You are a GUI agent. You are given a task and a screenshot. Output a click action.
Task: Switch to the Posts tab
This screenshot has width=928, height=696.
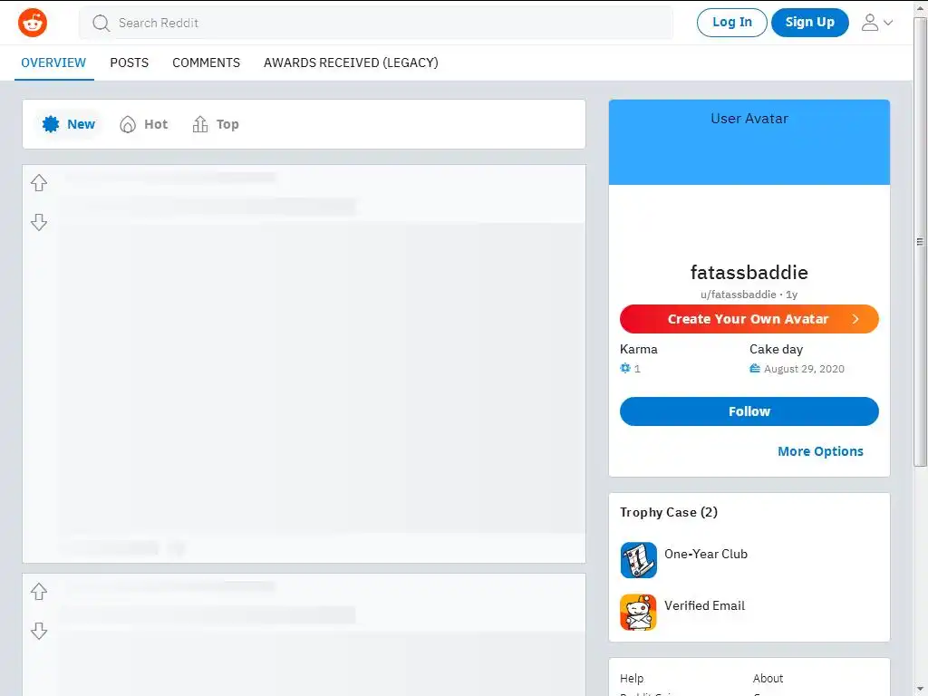click(129, 63)
